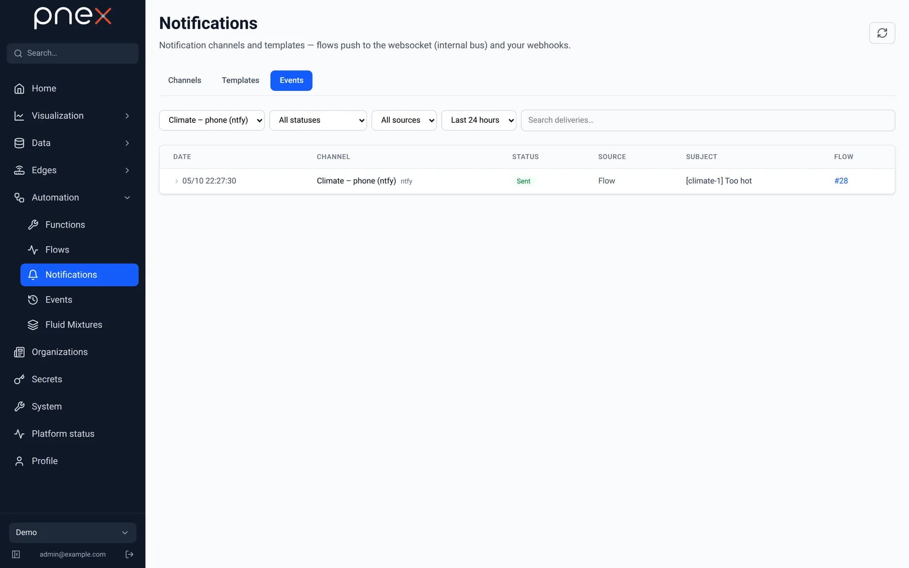Open flow link #28

click(x=841, y=181)
